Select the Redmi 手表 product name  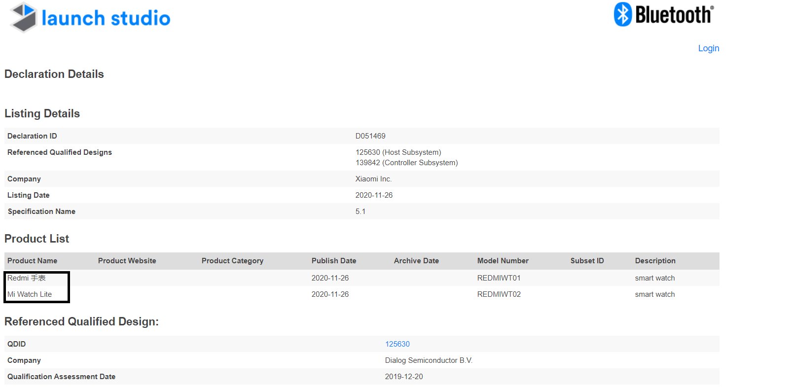point(26,278)
